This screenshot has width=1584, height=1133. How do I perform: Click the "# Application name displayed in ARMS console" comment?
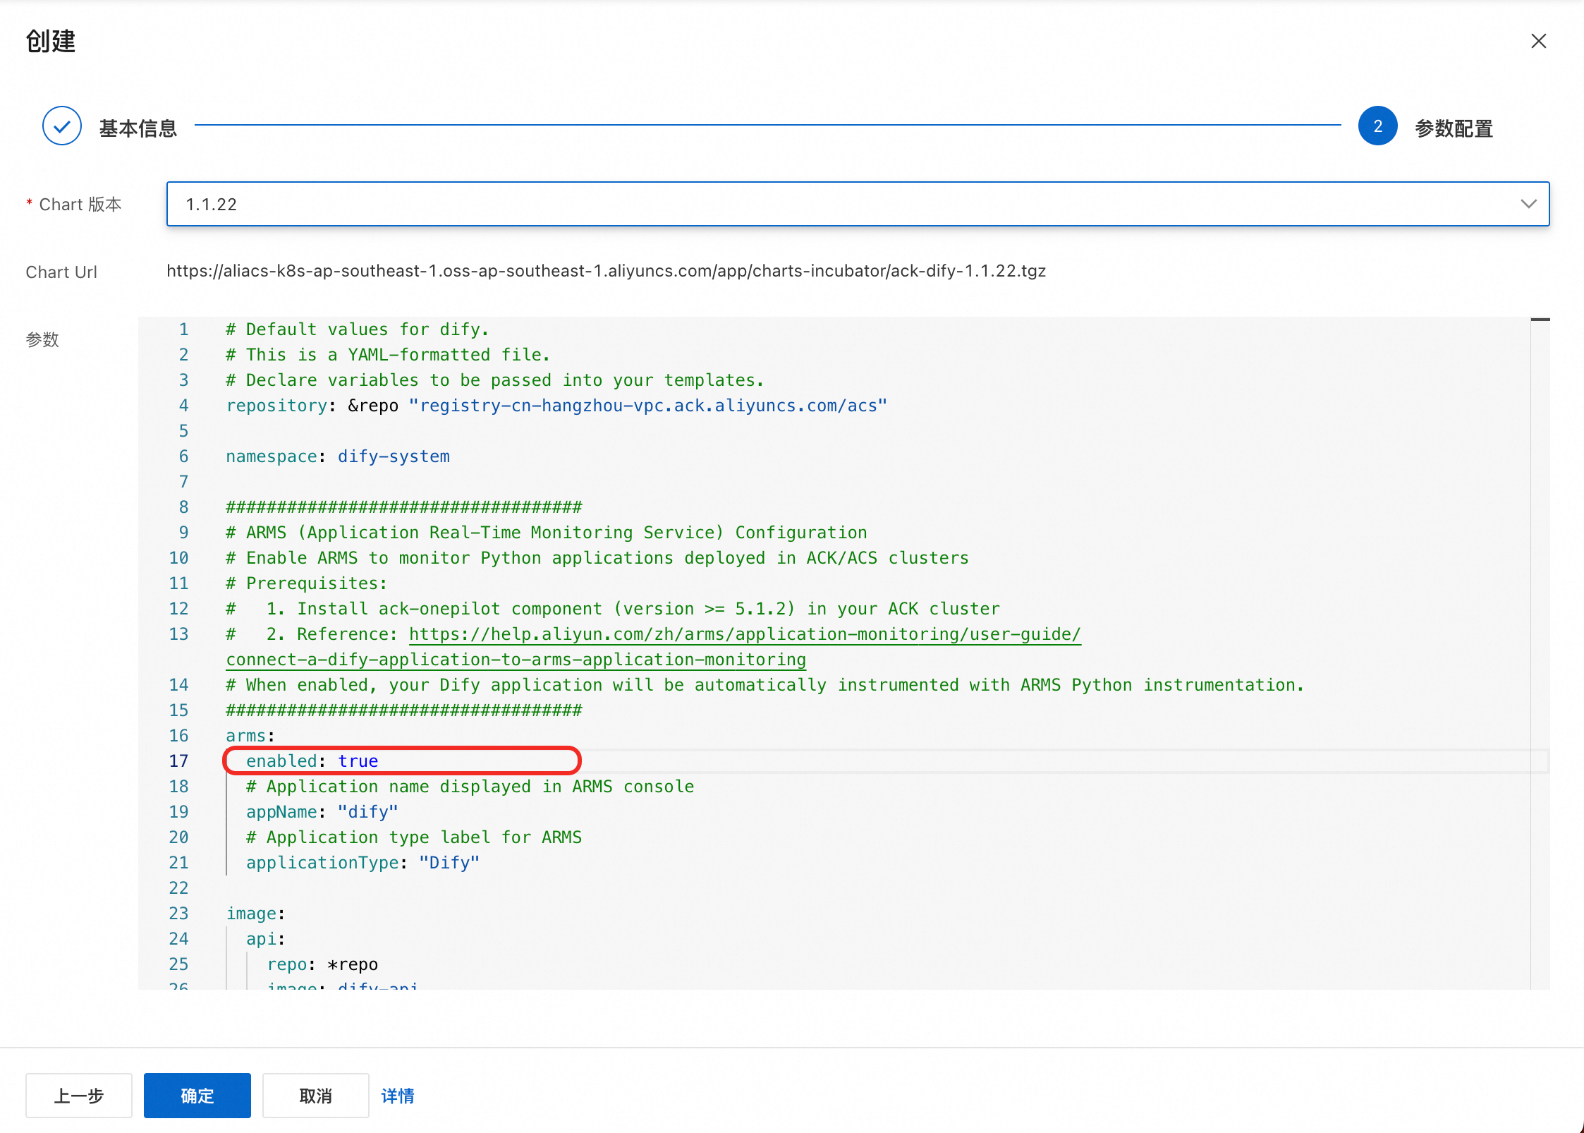point(470,787)
